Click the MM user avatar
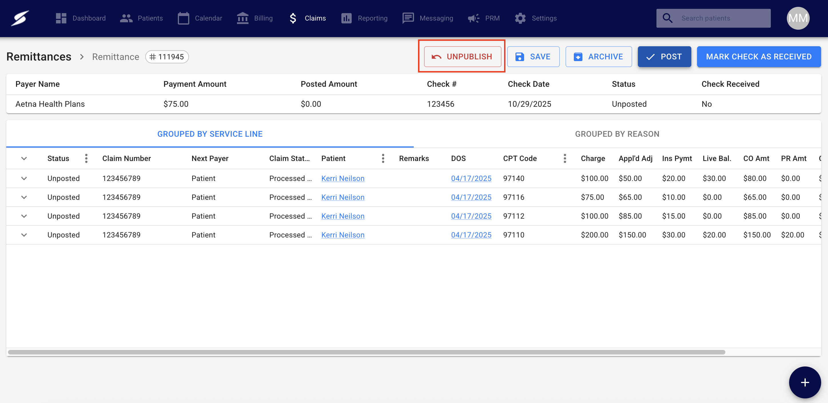Image resolution: width=828 pixels, height=403 pixels. tap(798, 18)
